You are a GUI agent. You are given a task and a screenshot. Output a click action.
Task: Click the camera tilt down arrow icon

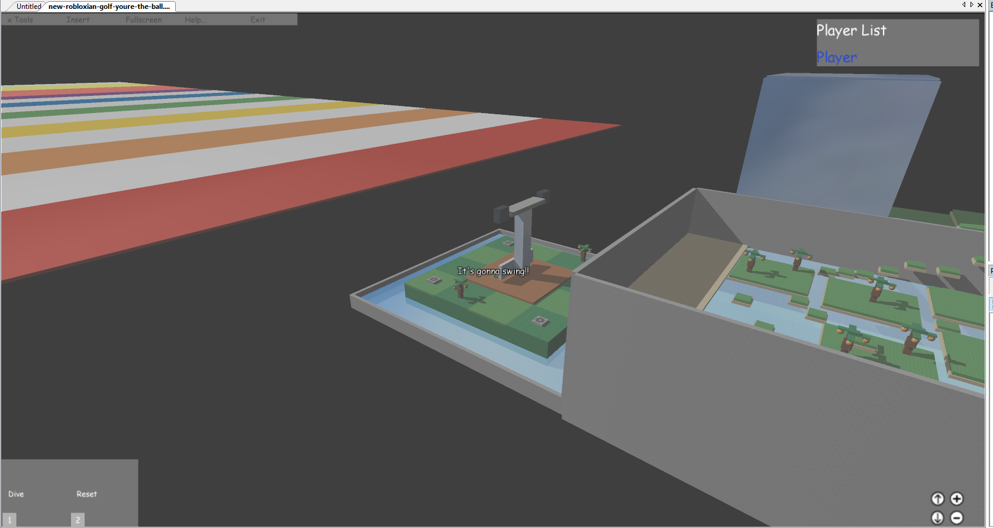coord(937,518)
